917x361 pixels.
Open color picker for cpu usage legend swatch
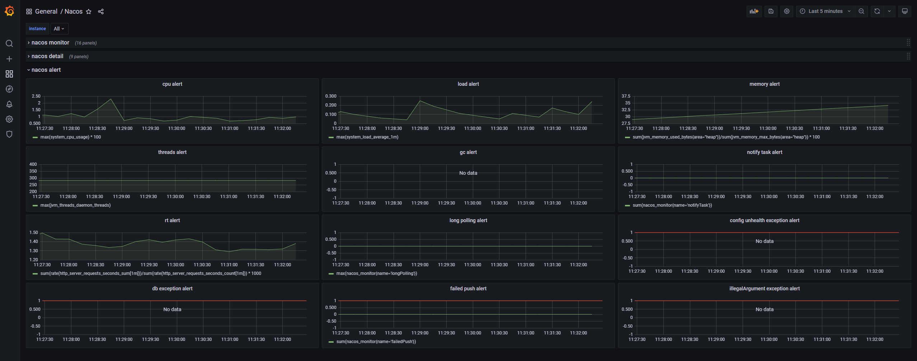click(x=35, y=137)
